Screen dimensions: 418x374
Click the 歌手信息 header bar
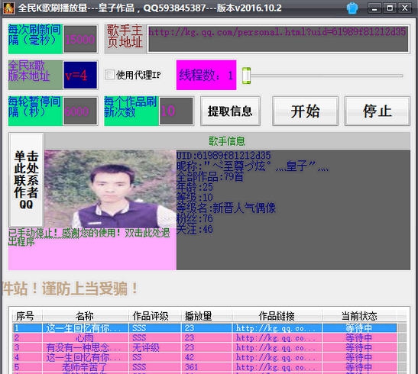pos(227,141)
